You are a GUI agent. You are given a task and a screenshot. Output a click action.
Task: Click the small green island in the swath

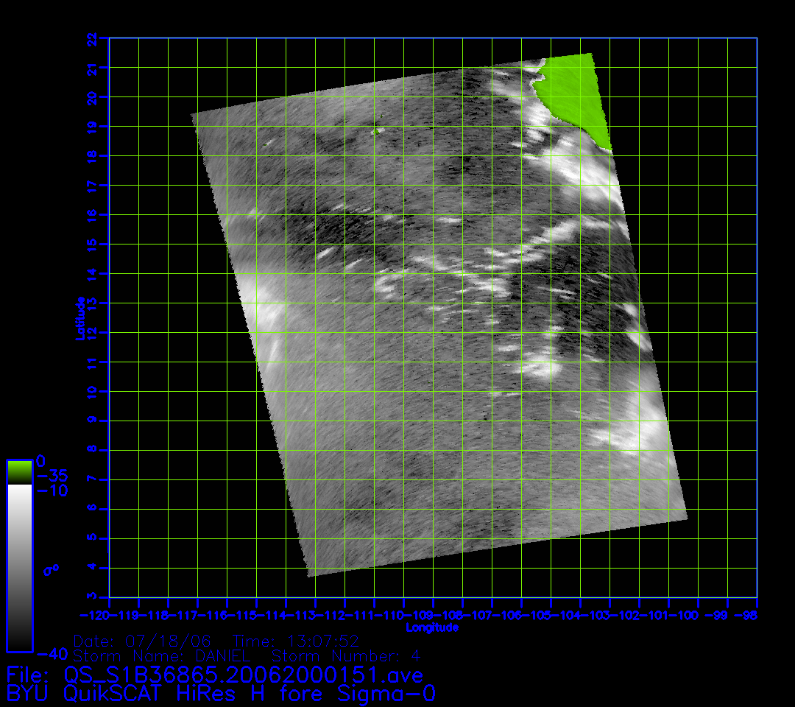point(376,131)
